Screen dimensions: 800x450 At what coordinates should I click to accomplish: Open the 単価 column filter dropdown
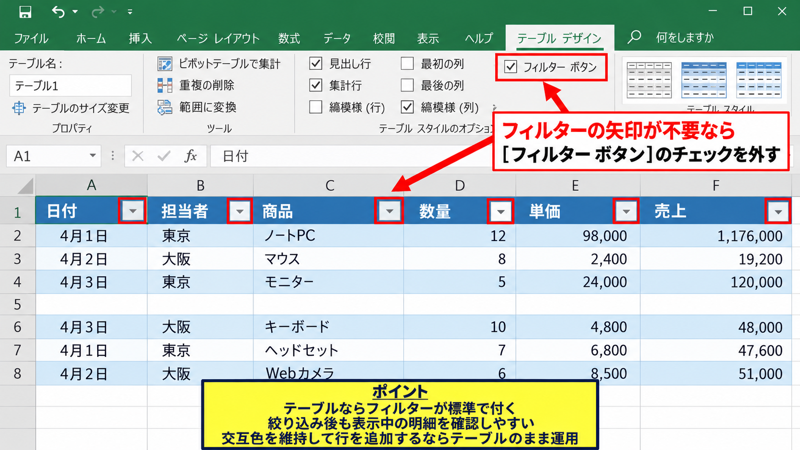point(626,211)
